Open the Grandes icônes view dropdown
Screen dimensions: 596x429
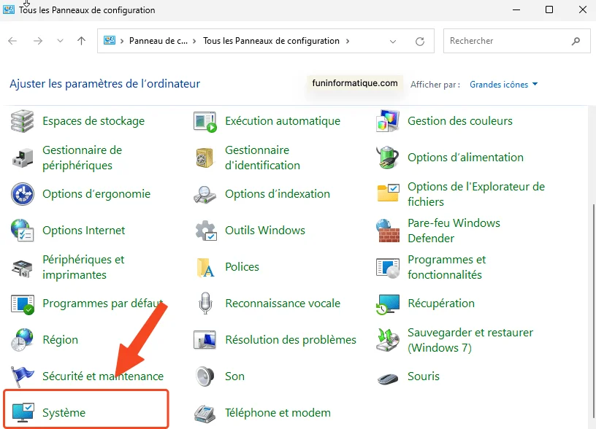pyautogui.click(x=503, y=84)
